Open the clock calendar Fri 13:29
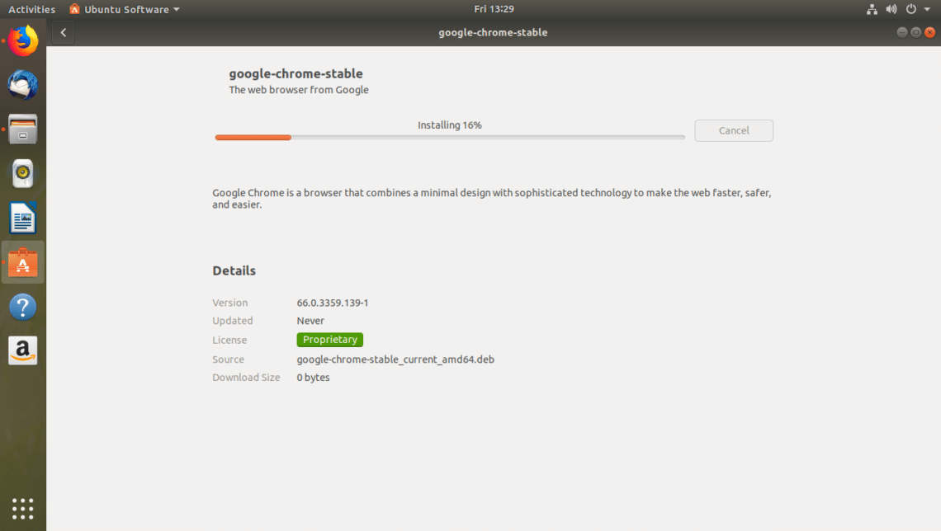The height and width of the screenshot is (531, 941). pyautogui.click(x=494, y=9)
